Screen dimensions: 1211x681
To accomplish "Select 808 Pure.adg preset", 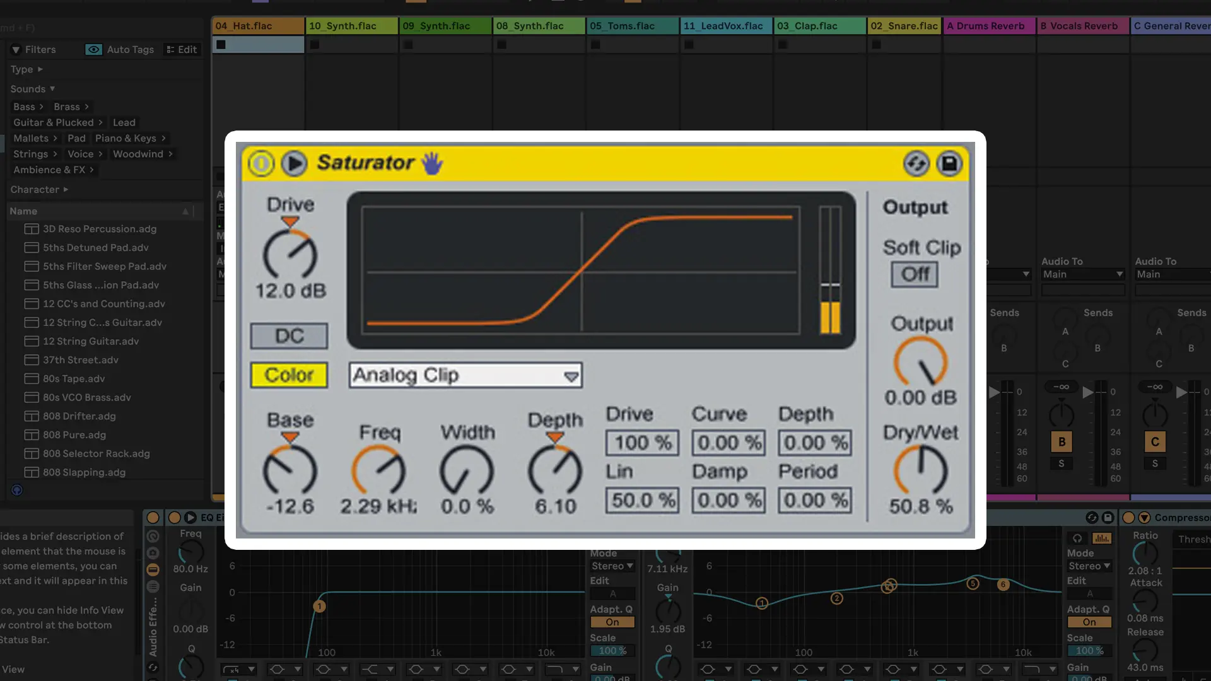I will click(x=74, y=435).
